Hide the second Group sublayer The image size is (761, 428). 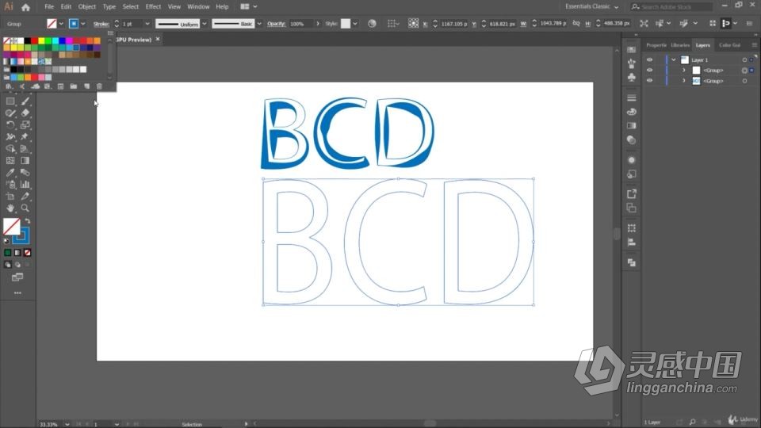tap(649, 81)
